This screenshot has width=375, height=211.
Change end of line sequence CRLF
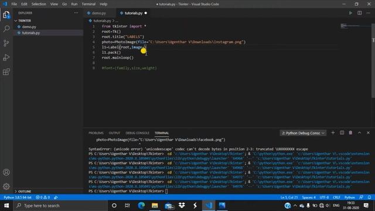click(336, 198)
